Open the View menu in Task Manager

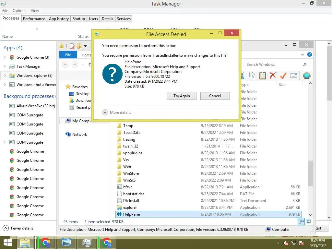[35, 11]
